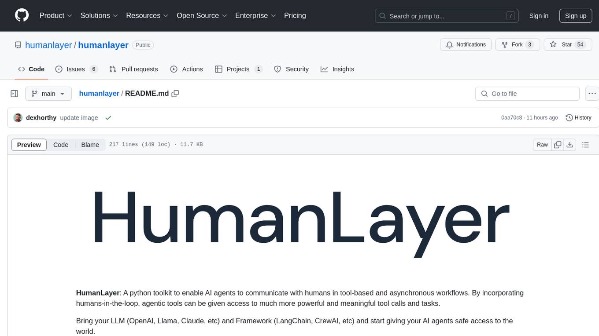Open the humanlayer owner link
The image size is (599, 336).
click(x=48, y=45)
